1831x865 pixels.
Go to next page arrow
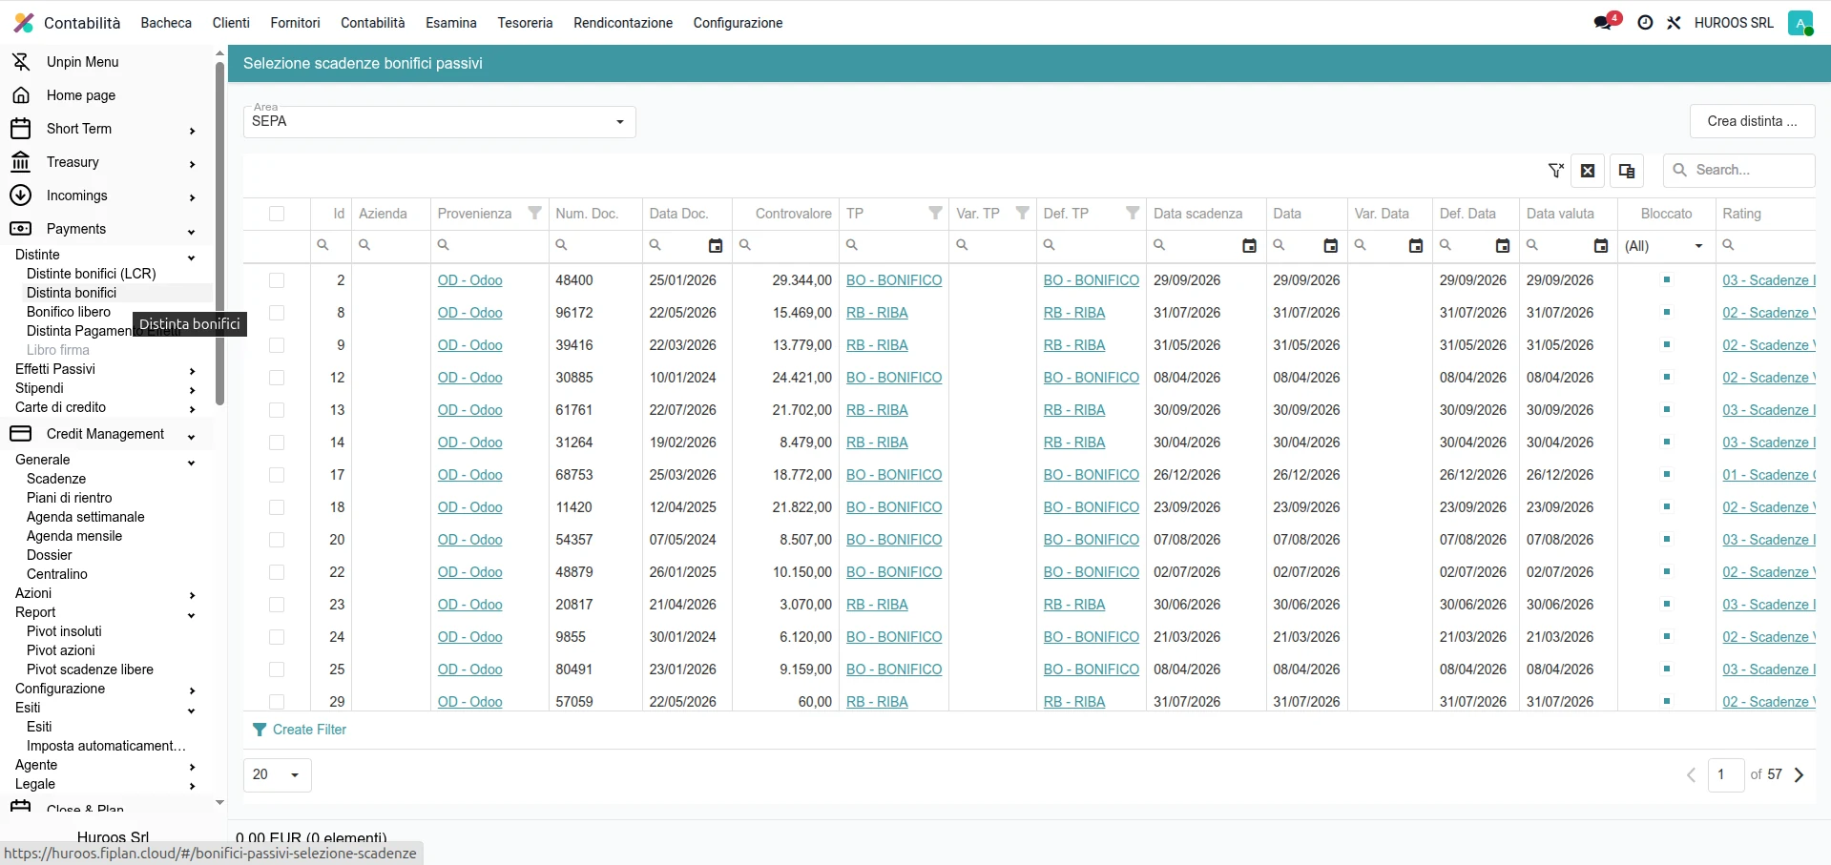(x=1800, y=775)
